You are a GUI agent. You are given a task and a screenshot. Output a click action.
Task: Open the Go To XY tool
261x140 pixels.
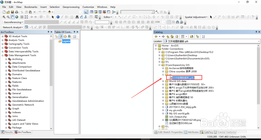[x=86, y=17]
